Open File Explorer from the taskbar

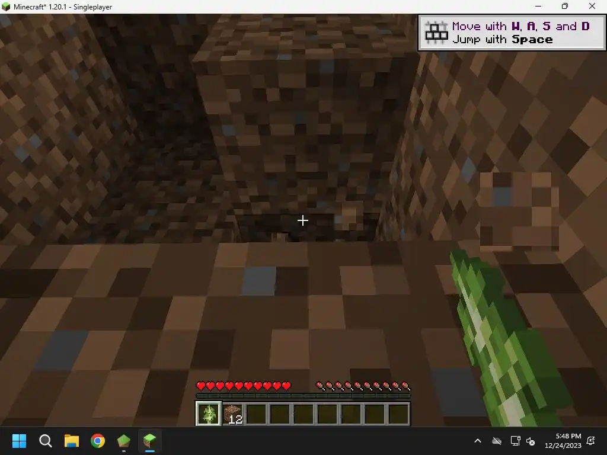click(72, 441)
